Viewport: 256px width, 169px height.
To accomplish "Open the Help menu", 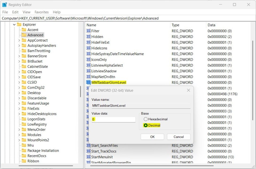I will [x=57, y=12].
